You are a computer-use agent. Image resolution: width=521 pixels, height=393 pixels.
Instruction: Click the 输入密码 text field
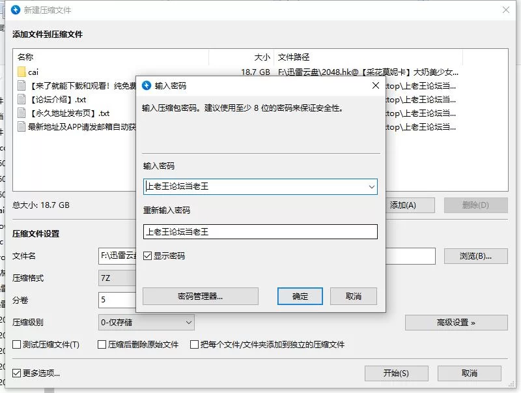[x=260, y=186]
